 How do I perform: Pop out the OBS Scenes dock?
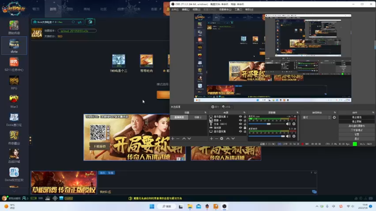click(205, 113)
